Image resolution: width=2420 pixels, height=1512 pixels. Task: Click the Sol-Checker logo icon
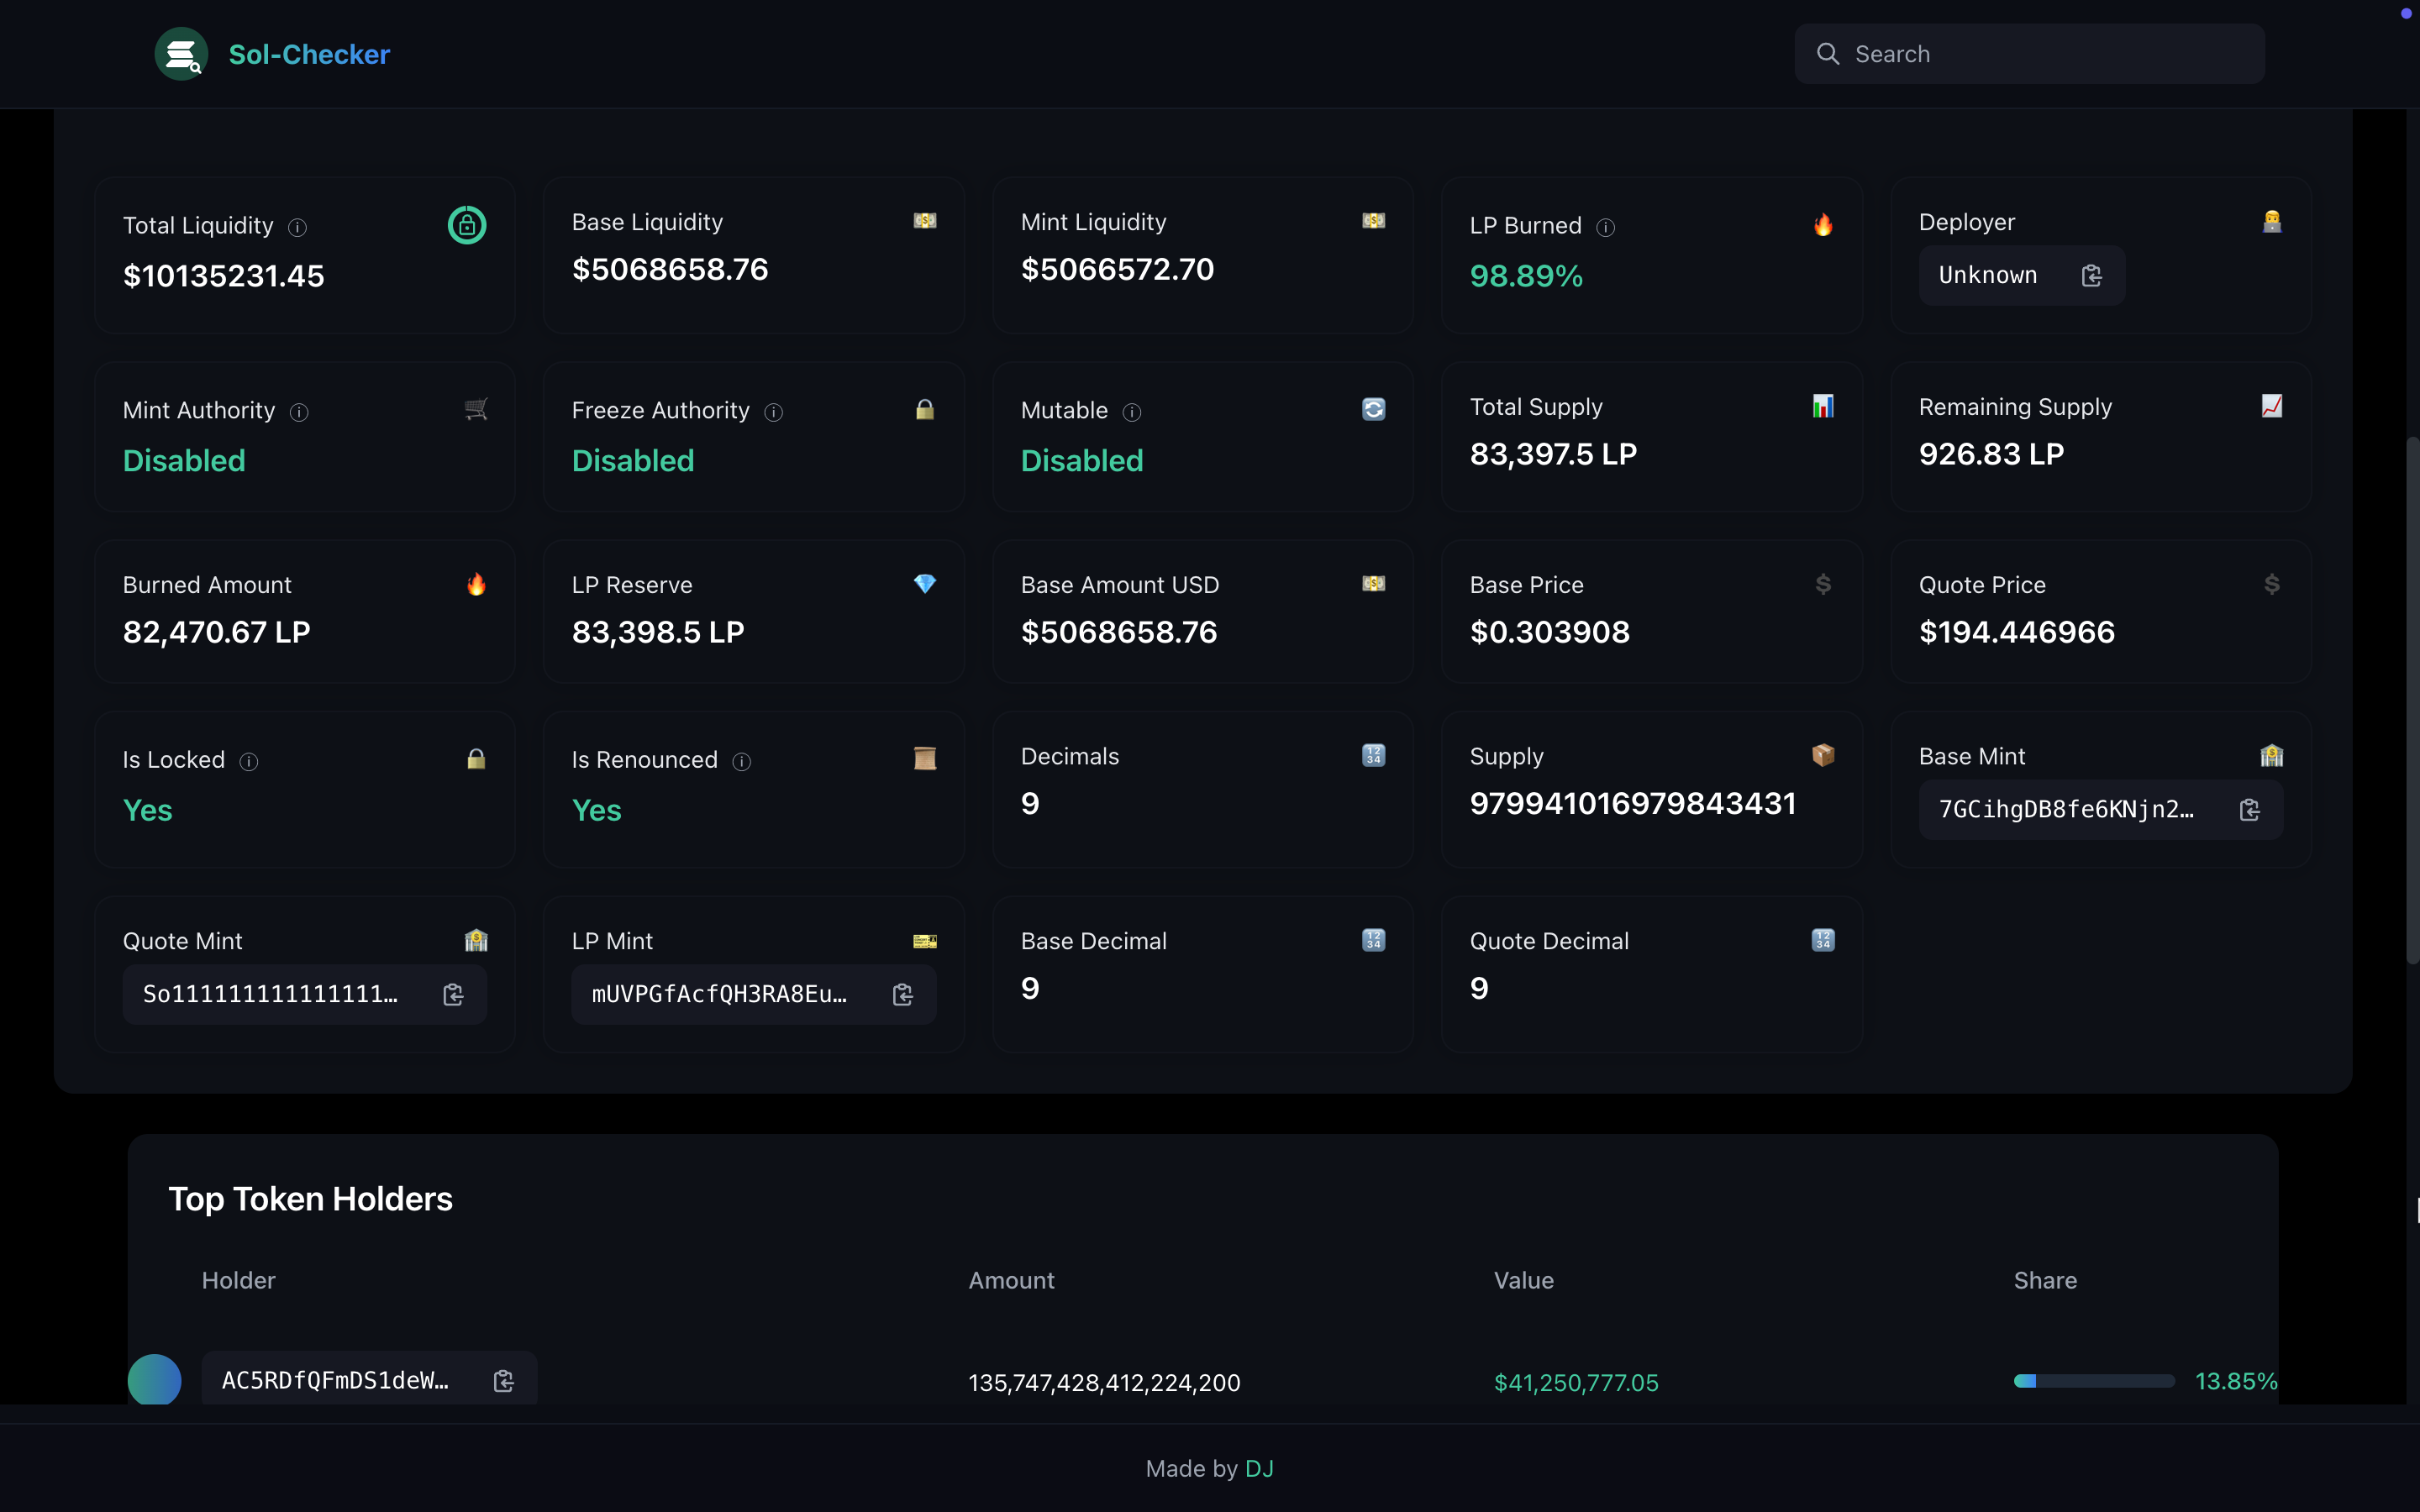click(181, 54)
